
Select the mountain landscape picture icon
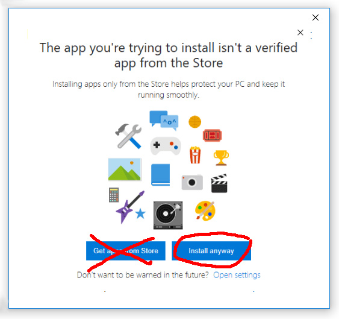(x=125, y=169)
